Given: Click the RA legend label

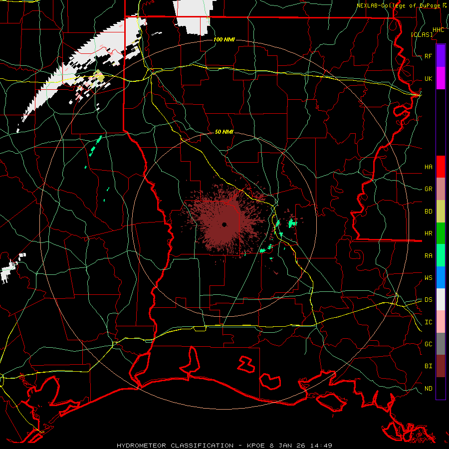Looking at the screenshot, I should pyautogui.click(x=428, y=256).
